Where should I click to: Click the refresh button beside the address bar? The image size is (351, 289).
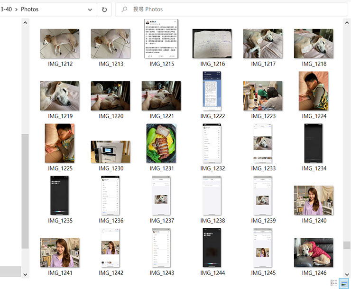pos(104,9)
